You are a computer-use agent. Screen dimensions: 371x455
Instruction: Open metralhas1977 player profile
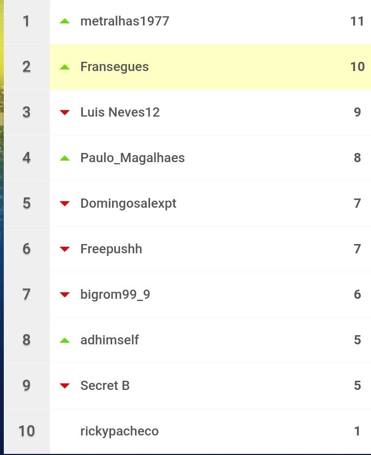[x=125, y=21]
